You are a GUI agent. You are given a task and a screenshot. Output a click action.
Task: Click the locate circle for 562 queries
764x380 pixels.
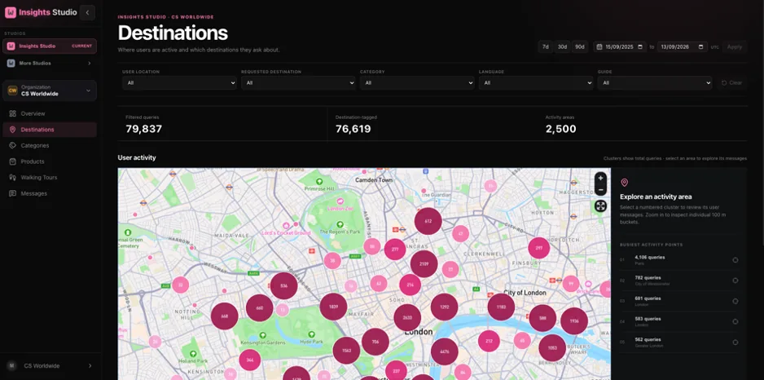[735, 342]
